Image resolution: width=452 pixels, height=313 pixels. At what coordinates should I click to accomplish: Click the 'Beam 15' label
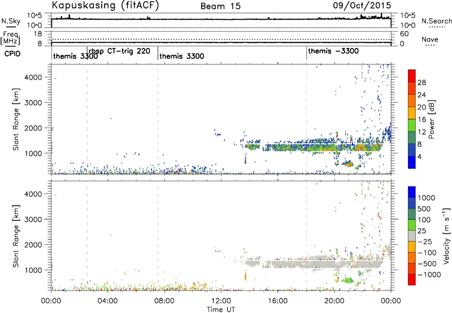pyautogui.click(x=220, y=6)
